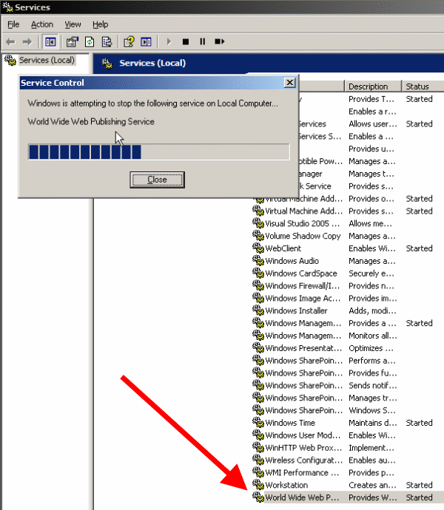Click the Workstation service gear icon

coord(258,484)
